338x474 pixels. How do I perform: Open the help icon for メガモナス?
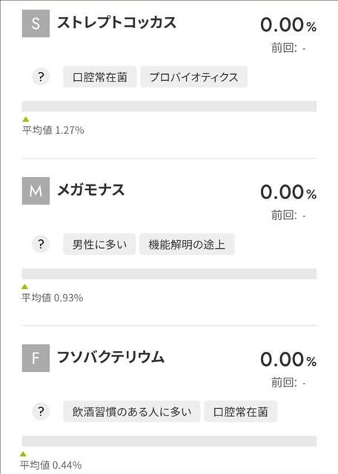click(x=41, y=244)
